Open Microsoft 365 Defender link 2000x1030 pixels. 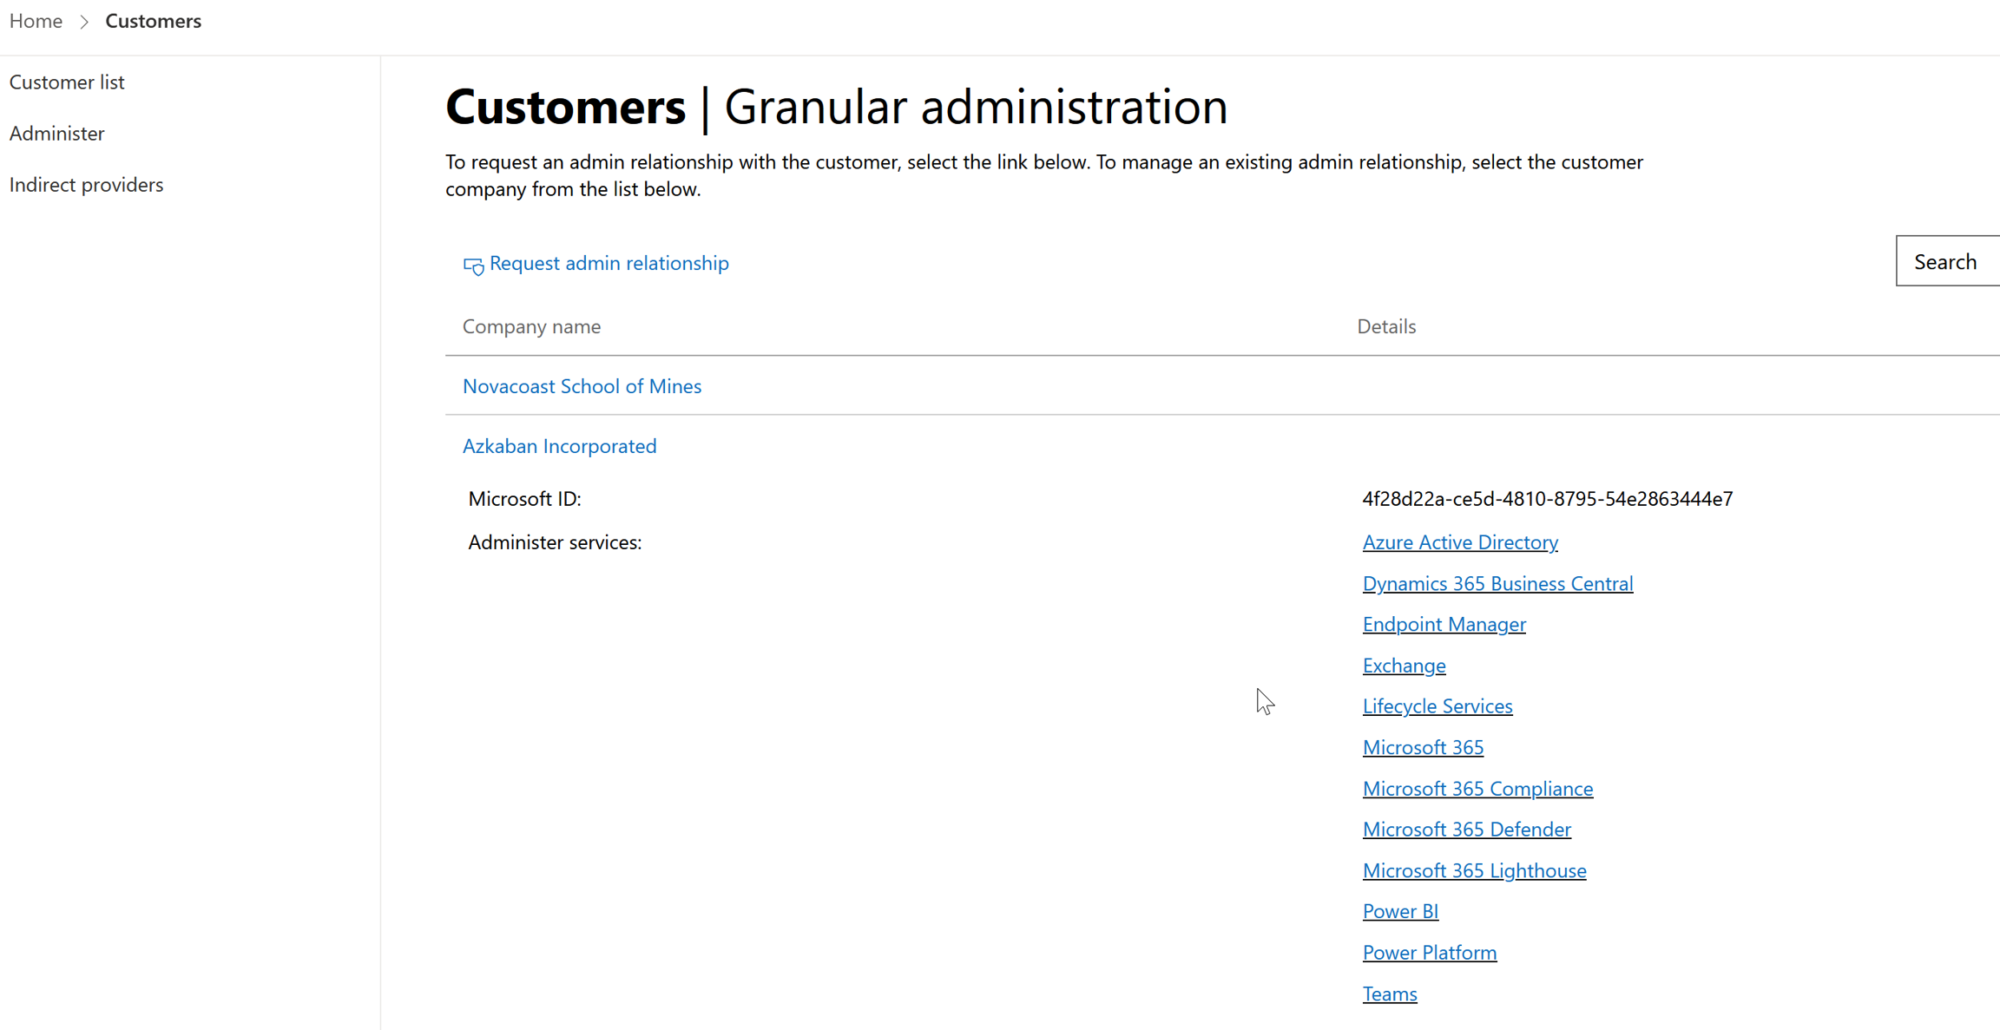coord(1466,830)
